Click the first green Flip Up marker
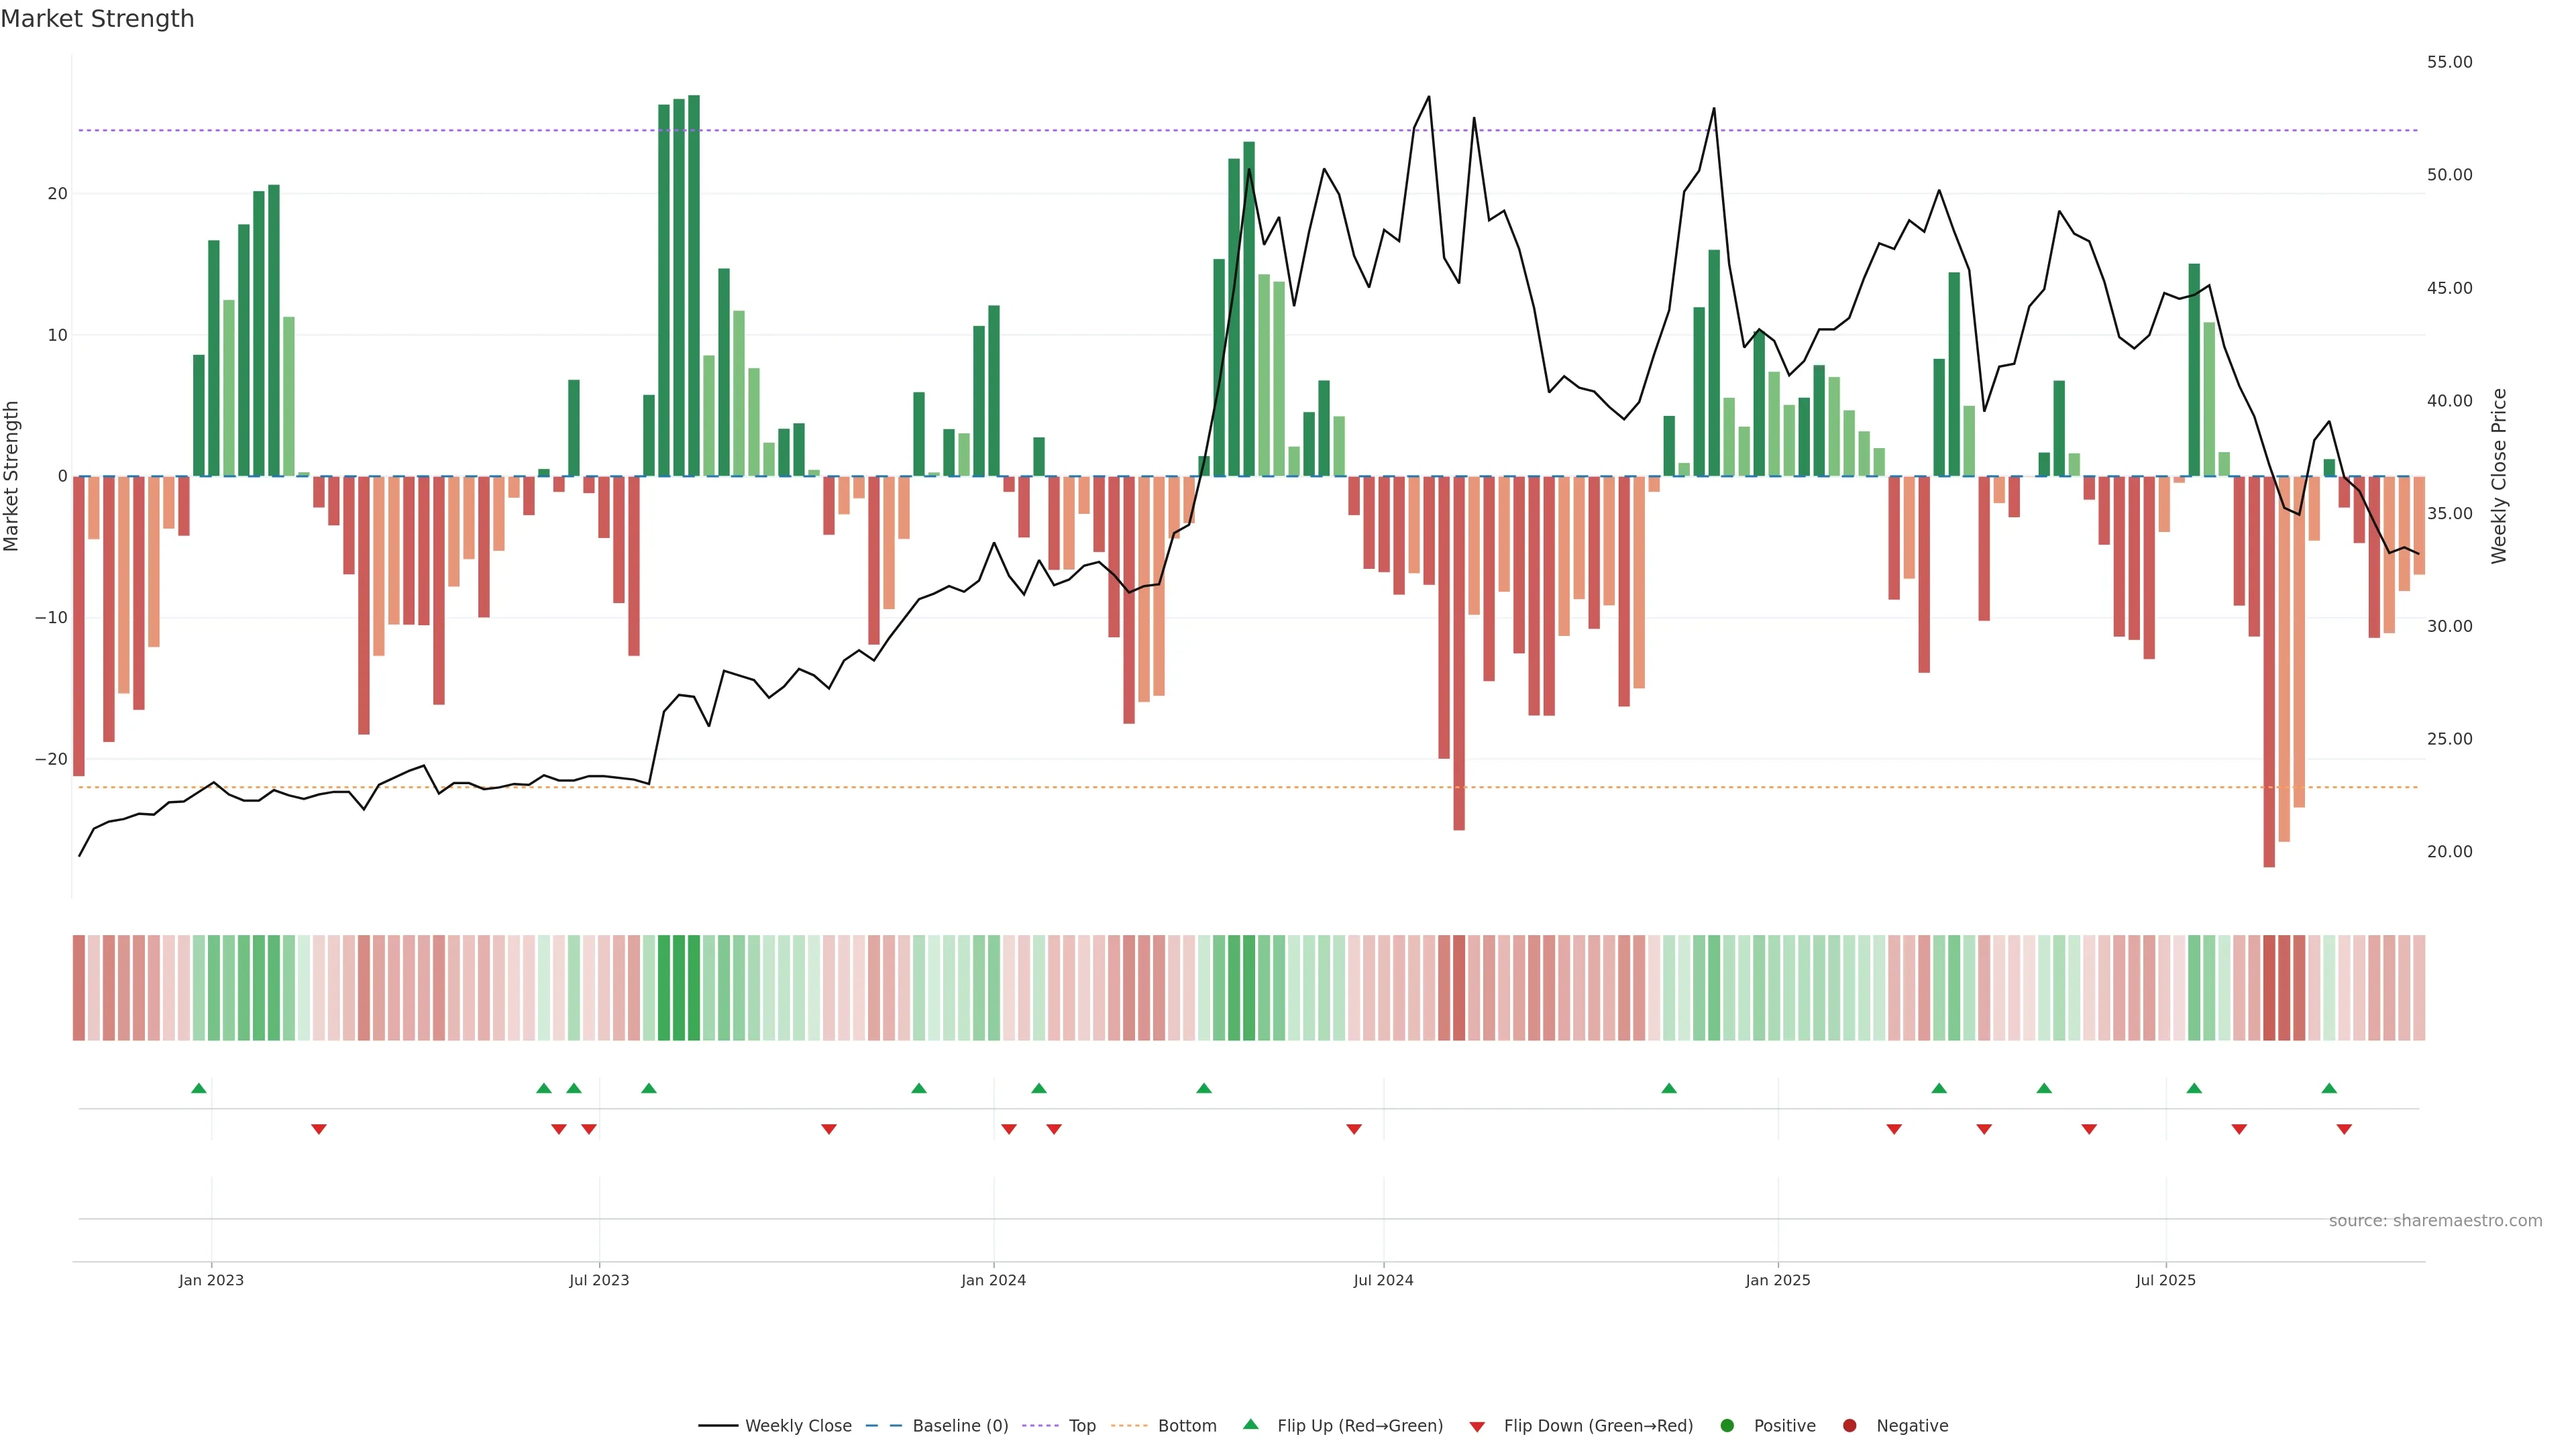Image resolution: width=2576 pixels, height=1449 pixels. (199, 1088)
